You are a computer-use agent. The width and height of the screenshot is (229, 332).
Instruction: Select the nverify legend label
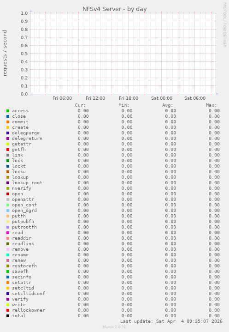22,188
